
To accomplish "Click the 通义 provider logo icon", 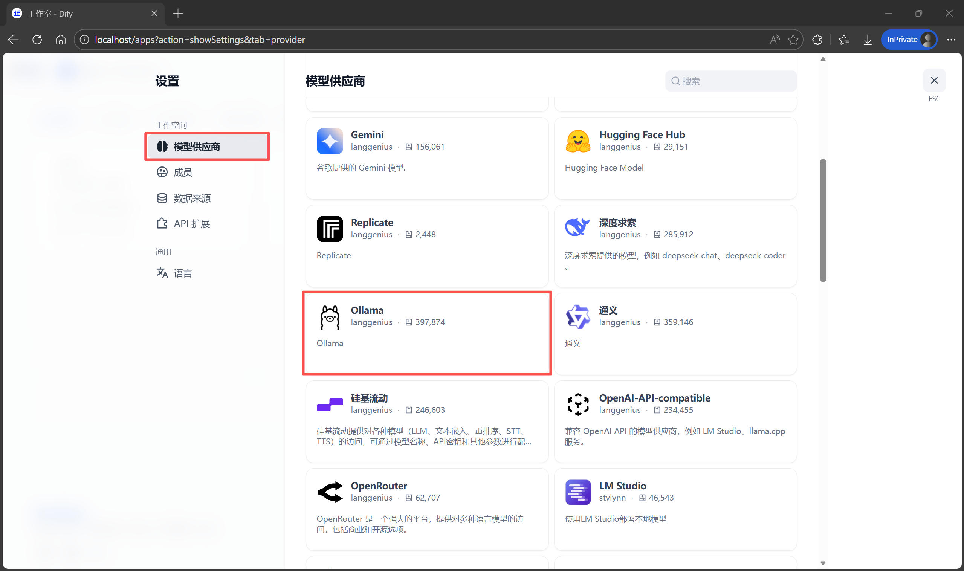I will [577, 317].
